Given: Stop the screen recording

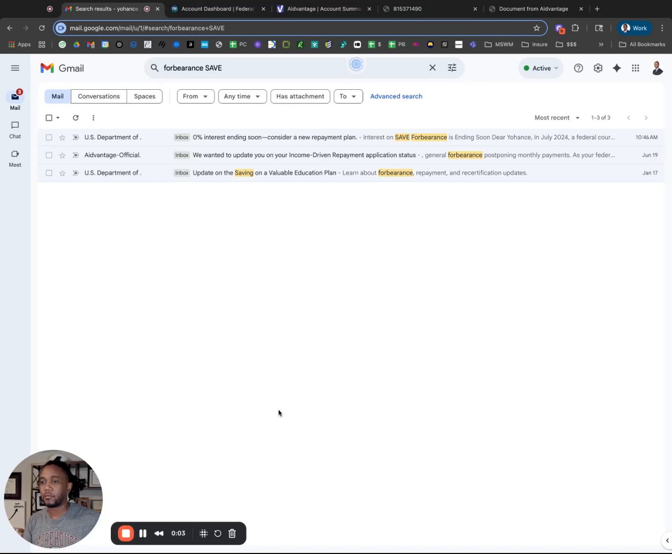Looking at the screenshot, I should pyautogui.click(x=126, y=534).
